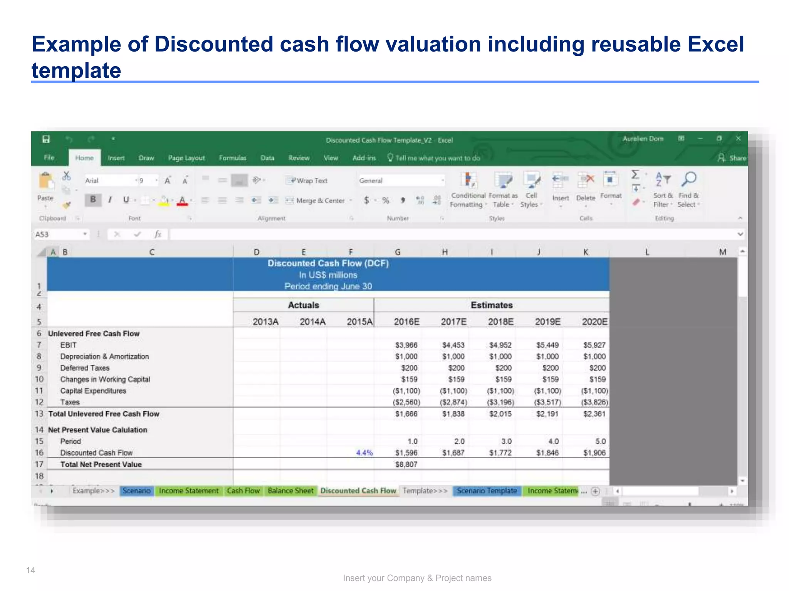Apply Accounting dollar format
This screenshot has width=789, height=591.
[366, 200]
